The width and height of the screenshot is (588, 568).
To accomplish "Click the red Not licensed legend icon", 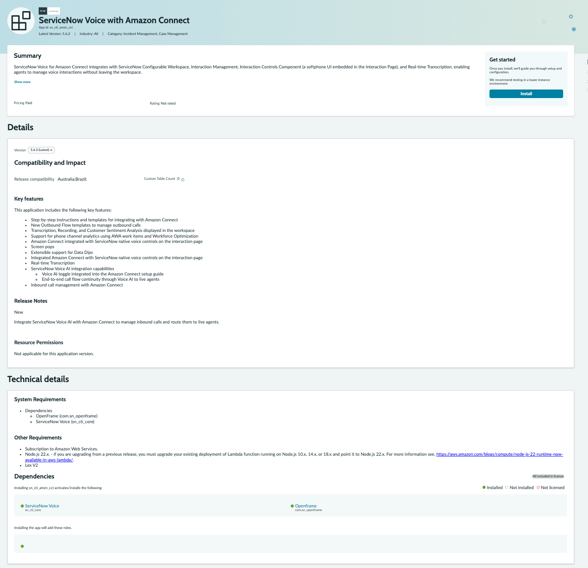I will coord(538,487).
